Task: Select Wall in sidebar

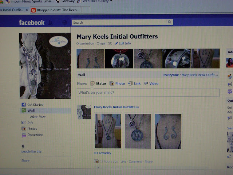Action: [31, 110]
